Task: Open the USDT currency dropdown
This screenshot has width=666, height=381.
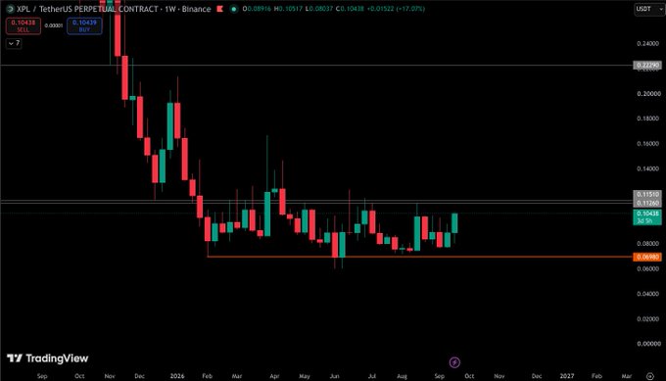Action: (649, 9)
